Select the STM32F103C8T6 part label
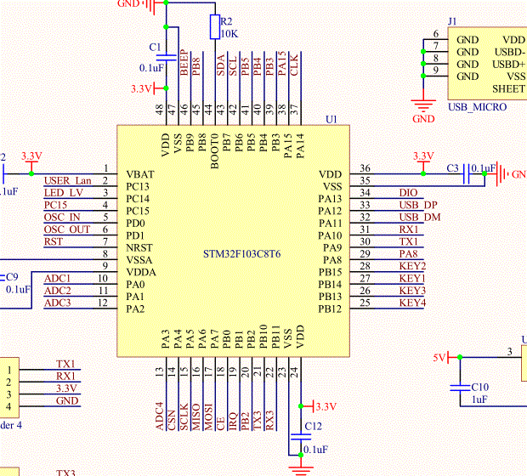527x476 pixels. [241, 254]
